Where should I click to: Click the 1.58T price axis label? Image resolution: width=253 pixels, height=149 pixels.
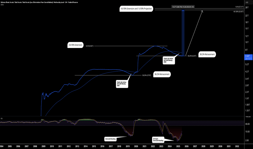coord(248,105)
